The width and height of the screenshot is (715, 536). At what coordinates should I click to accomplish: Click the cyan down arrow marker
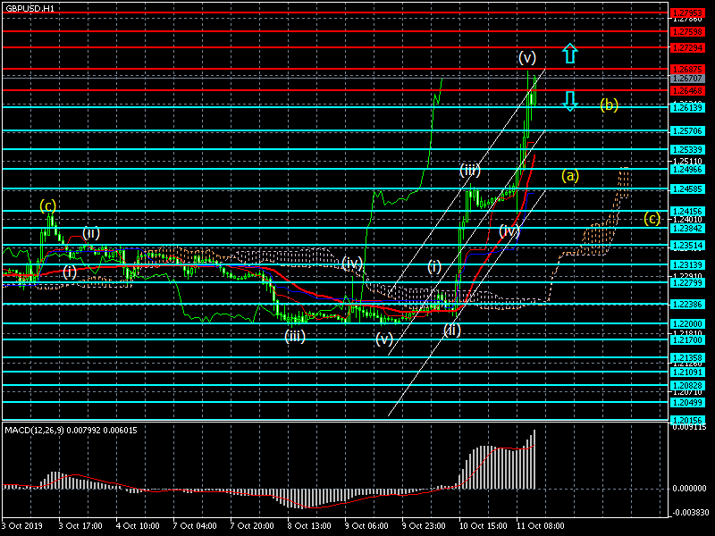tap(569, 99)
